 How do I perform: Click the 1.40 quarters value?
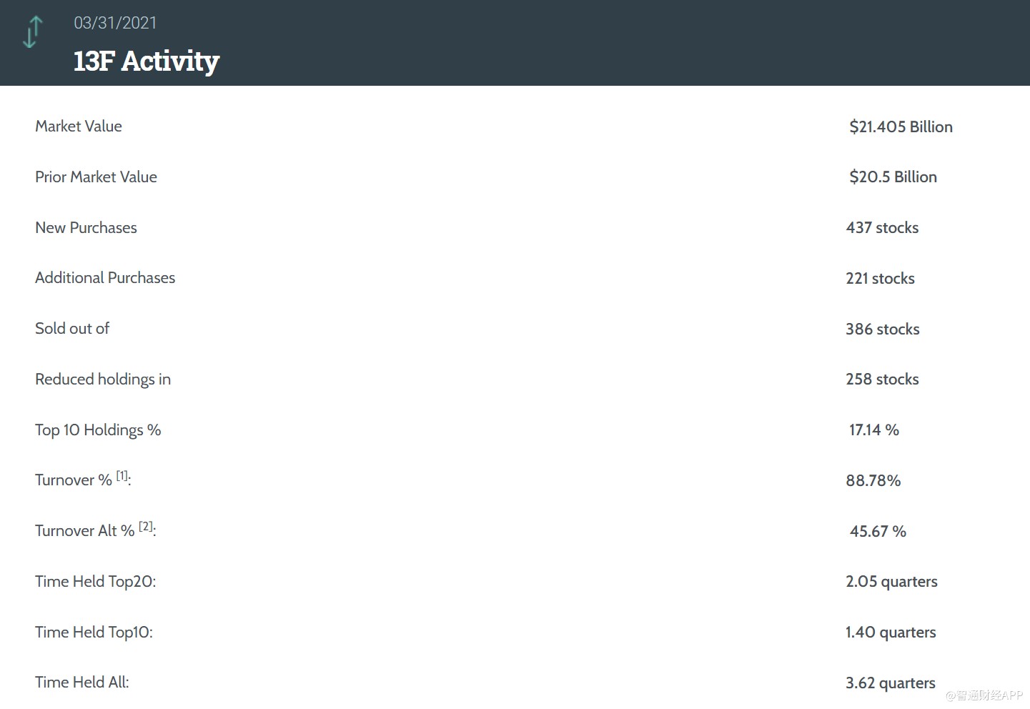tap(891, 633)
